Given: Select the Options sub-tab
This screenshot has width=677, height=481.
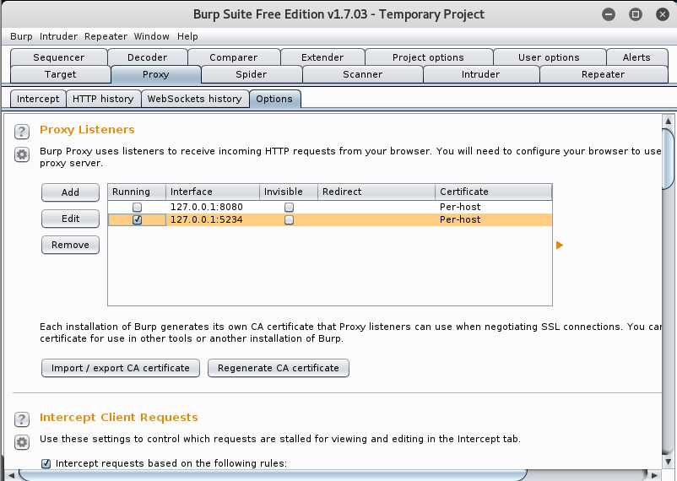Looking at the screenshot, I should tap(274, 99).
